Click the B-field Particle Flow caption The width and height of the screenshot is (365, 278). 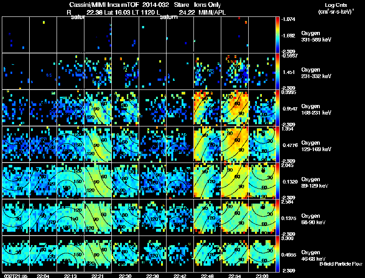pos(341,264)
